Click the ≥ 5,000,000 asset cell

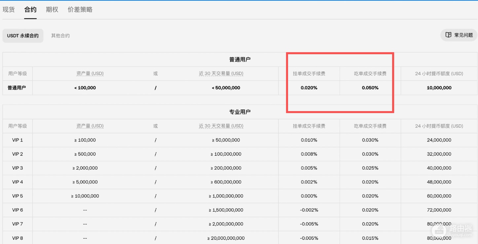point(85,182)
